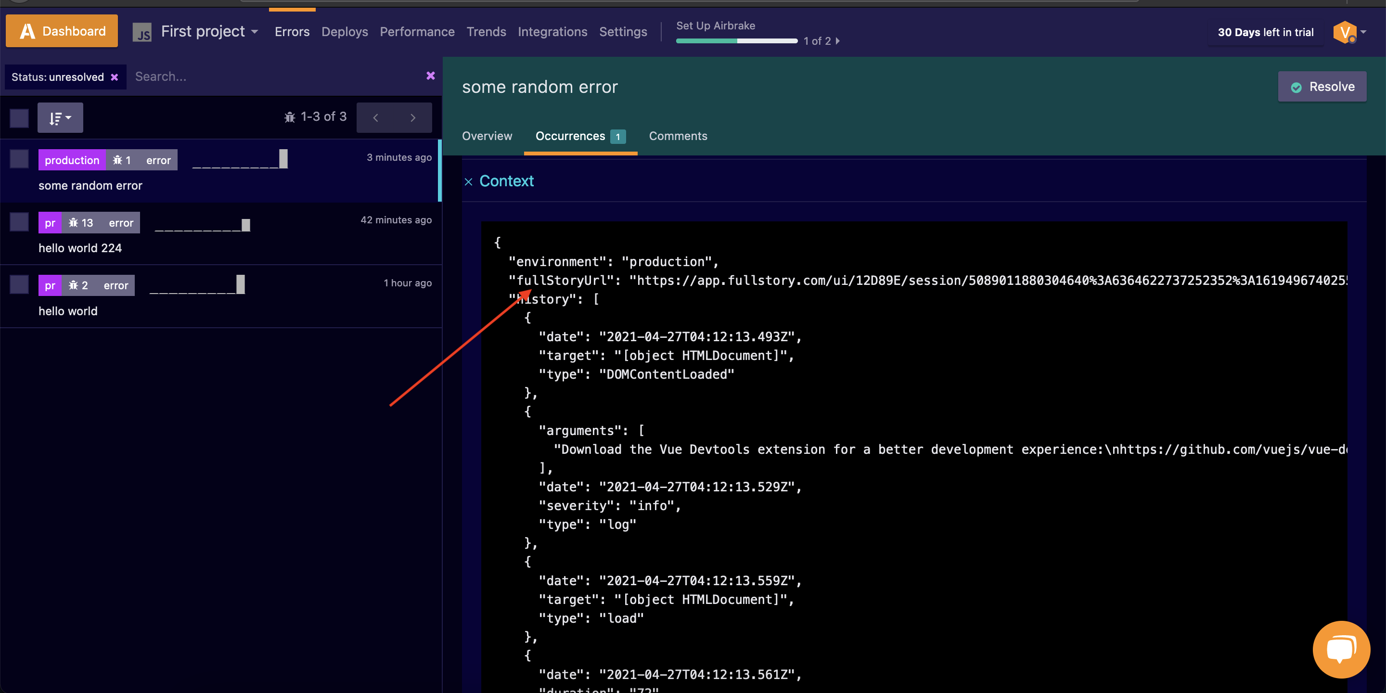Click the error type label on hello world 224
1386x693 pixels.
[x=121, y=223]
